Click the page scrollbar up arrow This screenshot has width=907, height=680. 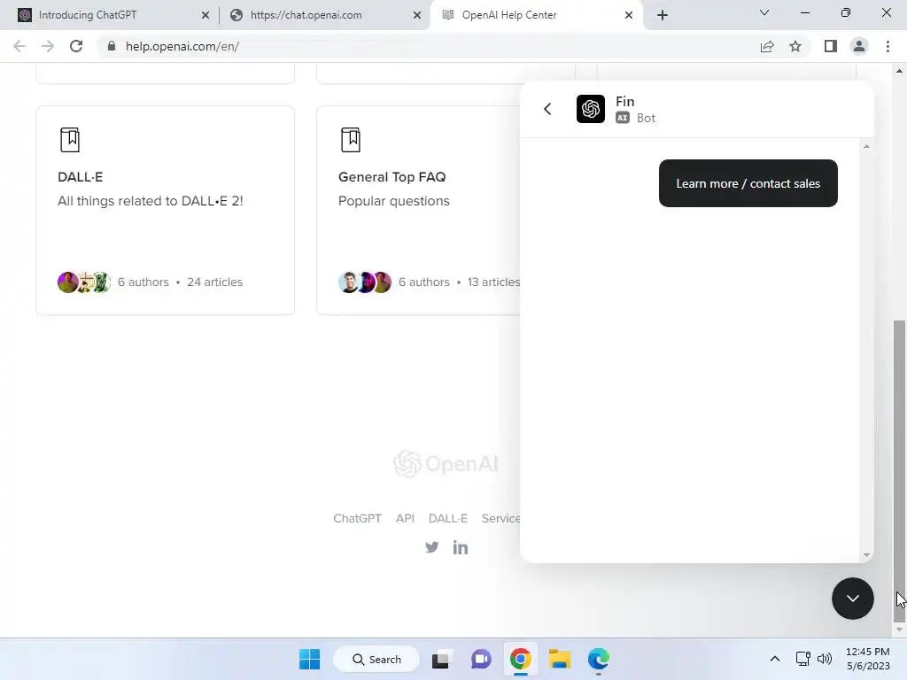(x=899, y=71)
